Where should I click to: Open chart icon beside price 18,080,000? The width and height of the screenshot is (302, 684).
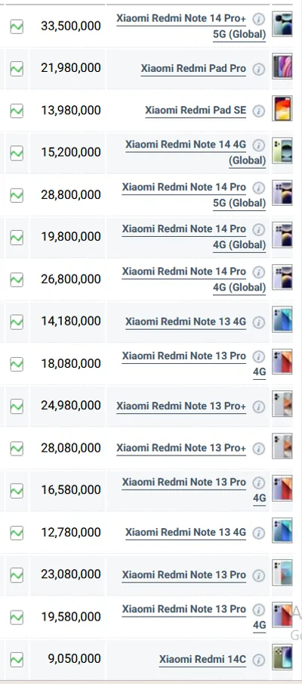click(17, 364)
